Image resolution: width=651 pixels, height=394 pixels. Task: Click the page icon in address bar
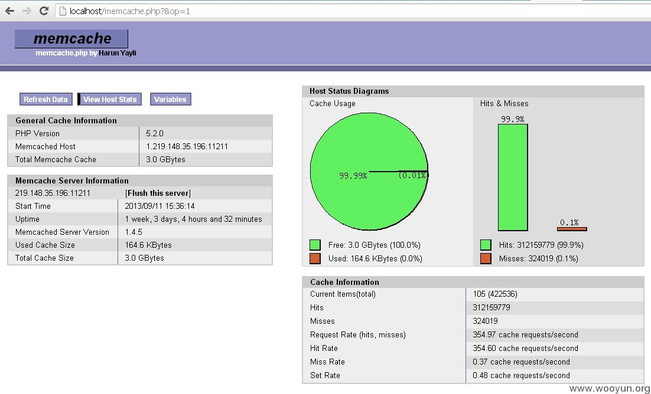[x=63, y=11]
